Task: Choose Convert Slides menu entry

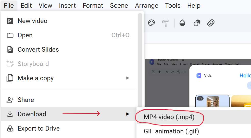Action: point(69,49)
